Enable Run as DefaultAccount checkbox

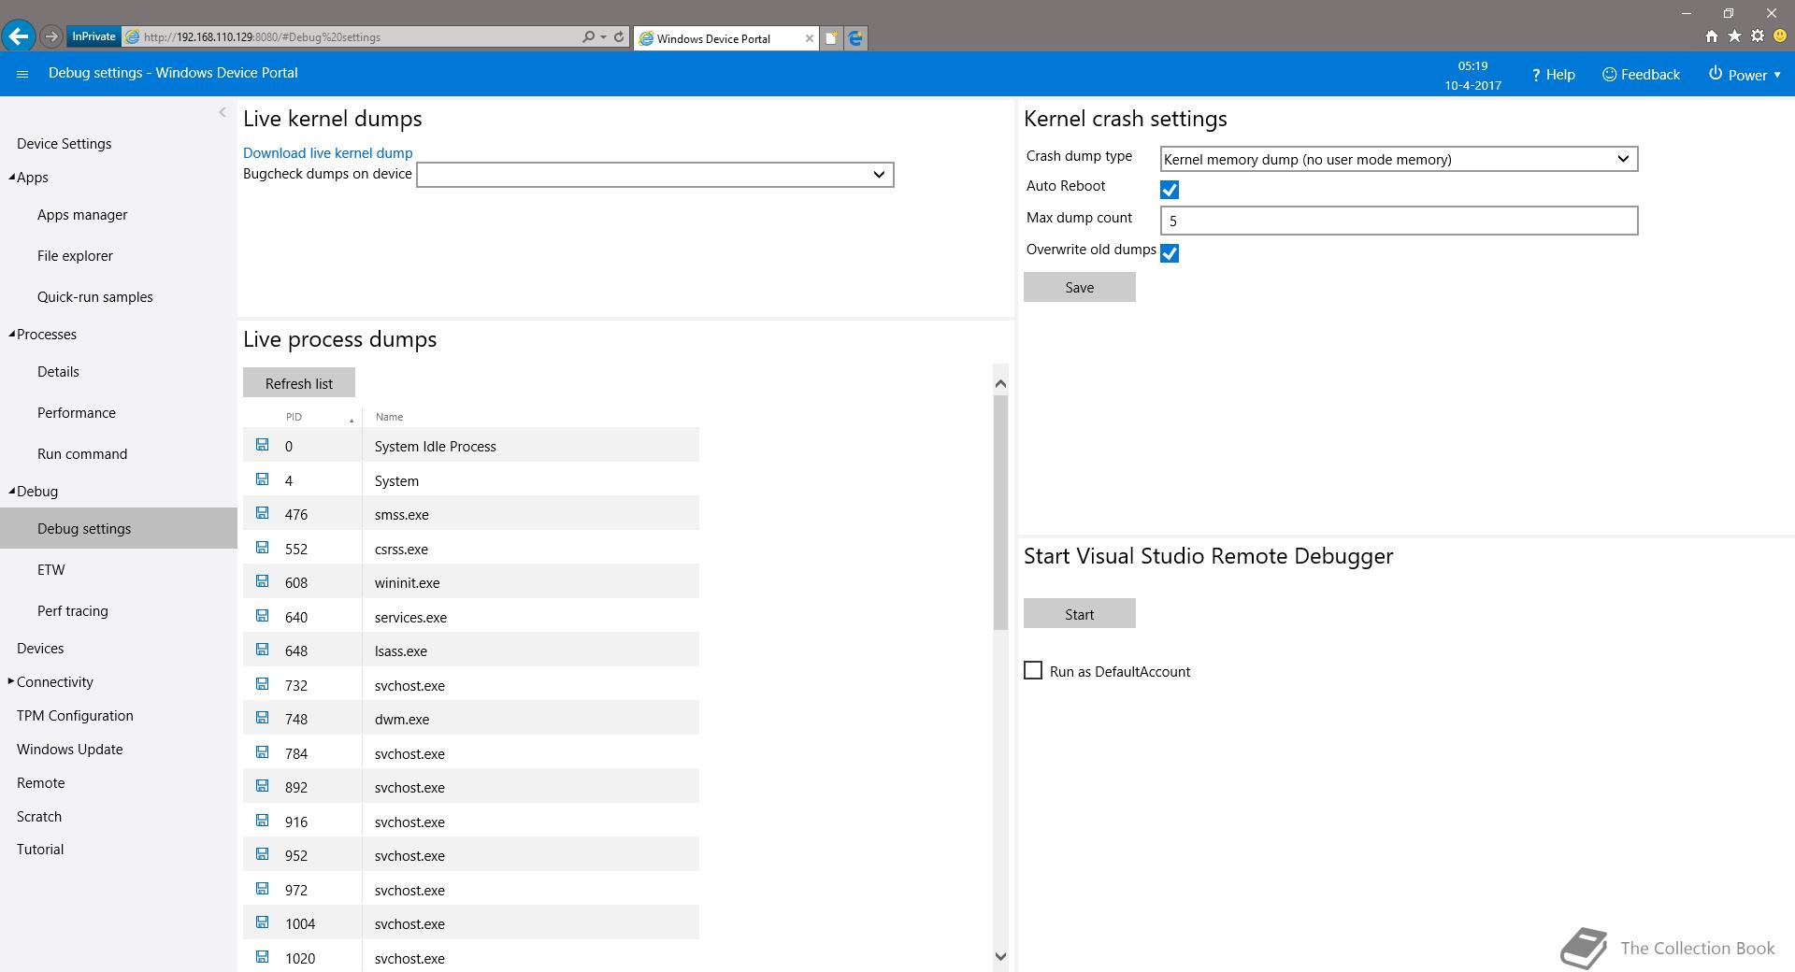[x=1033, y=670]
